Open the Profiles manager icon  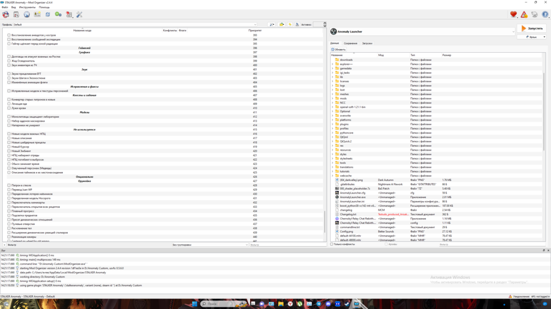click(37, 14)
